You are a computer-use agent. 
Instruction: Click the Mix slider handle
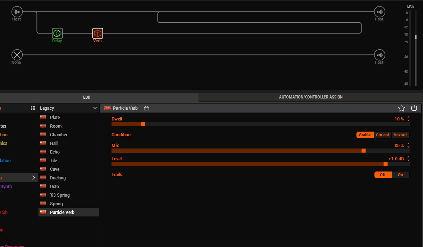click(x=363, y=151)
